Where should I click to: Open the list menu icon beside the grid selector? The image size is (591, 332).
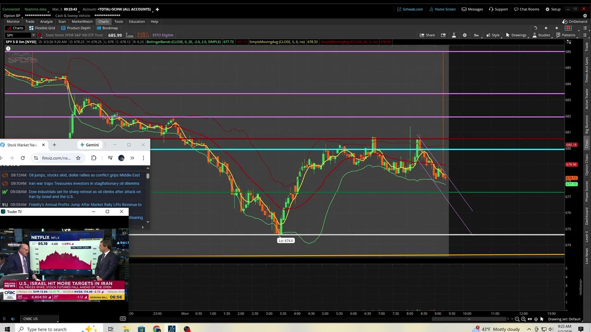(584, 28)
